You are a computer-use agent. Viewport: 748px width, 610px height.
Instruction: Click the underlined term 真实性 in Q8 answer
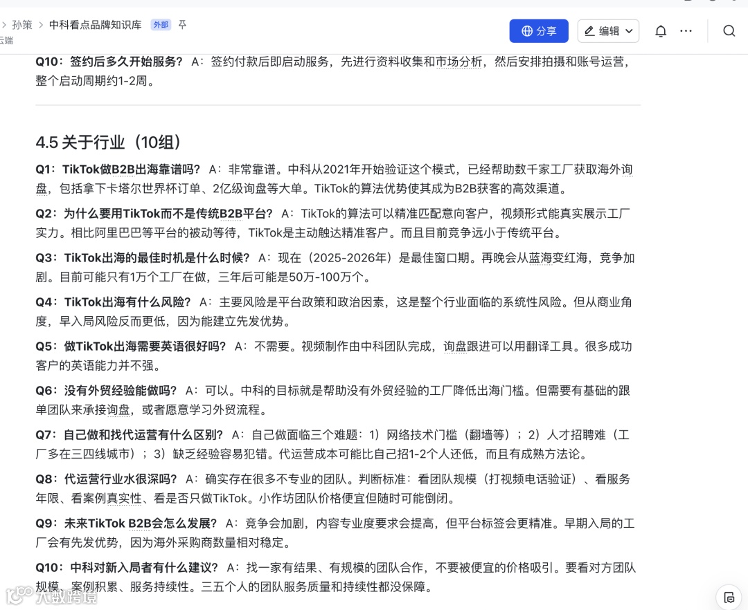point(124,499)
